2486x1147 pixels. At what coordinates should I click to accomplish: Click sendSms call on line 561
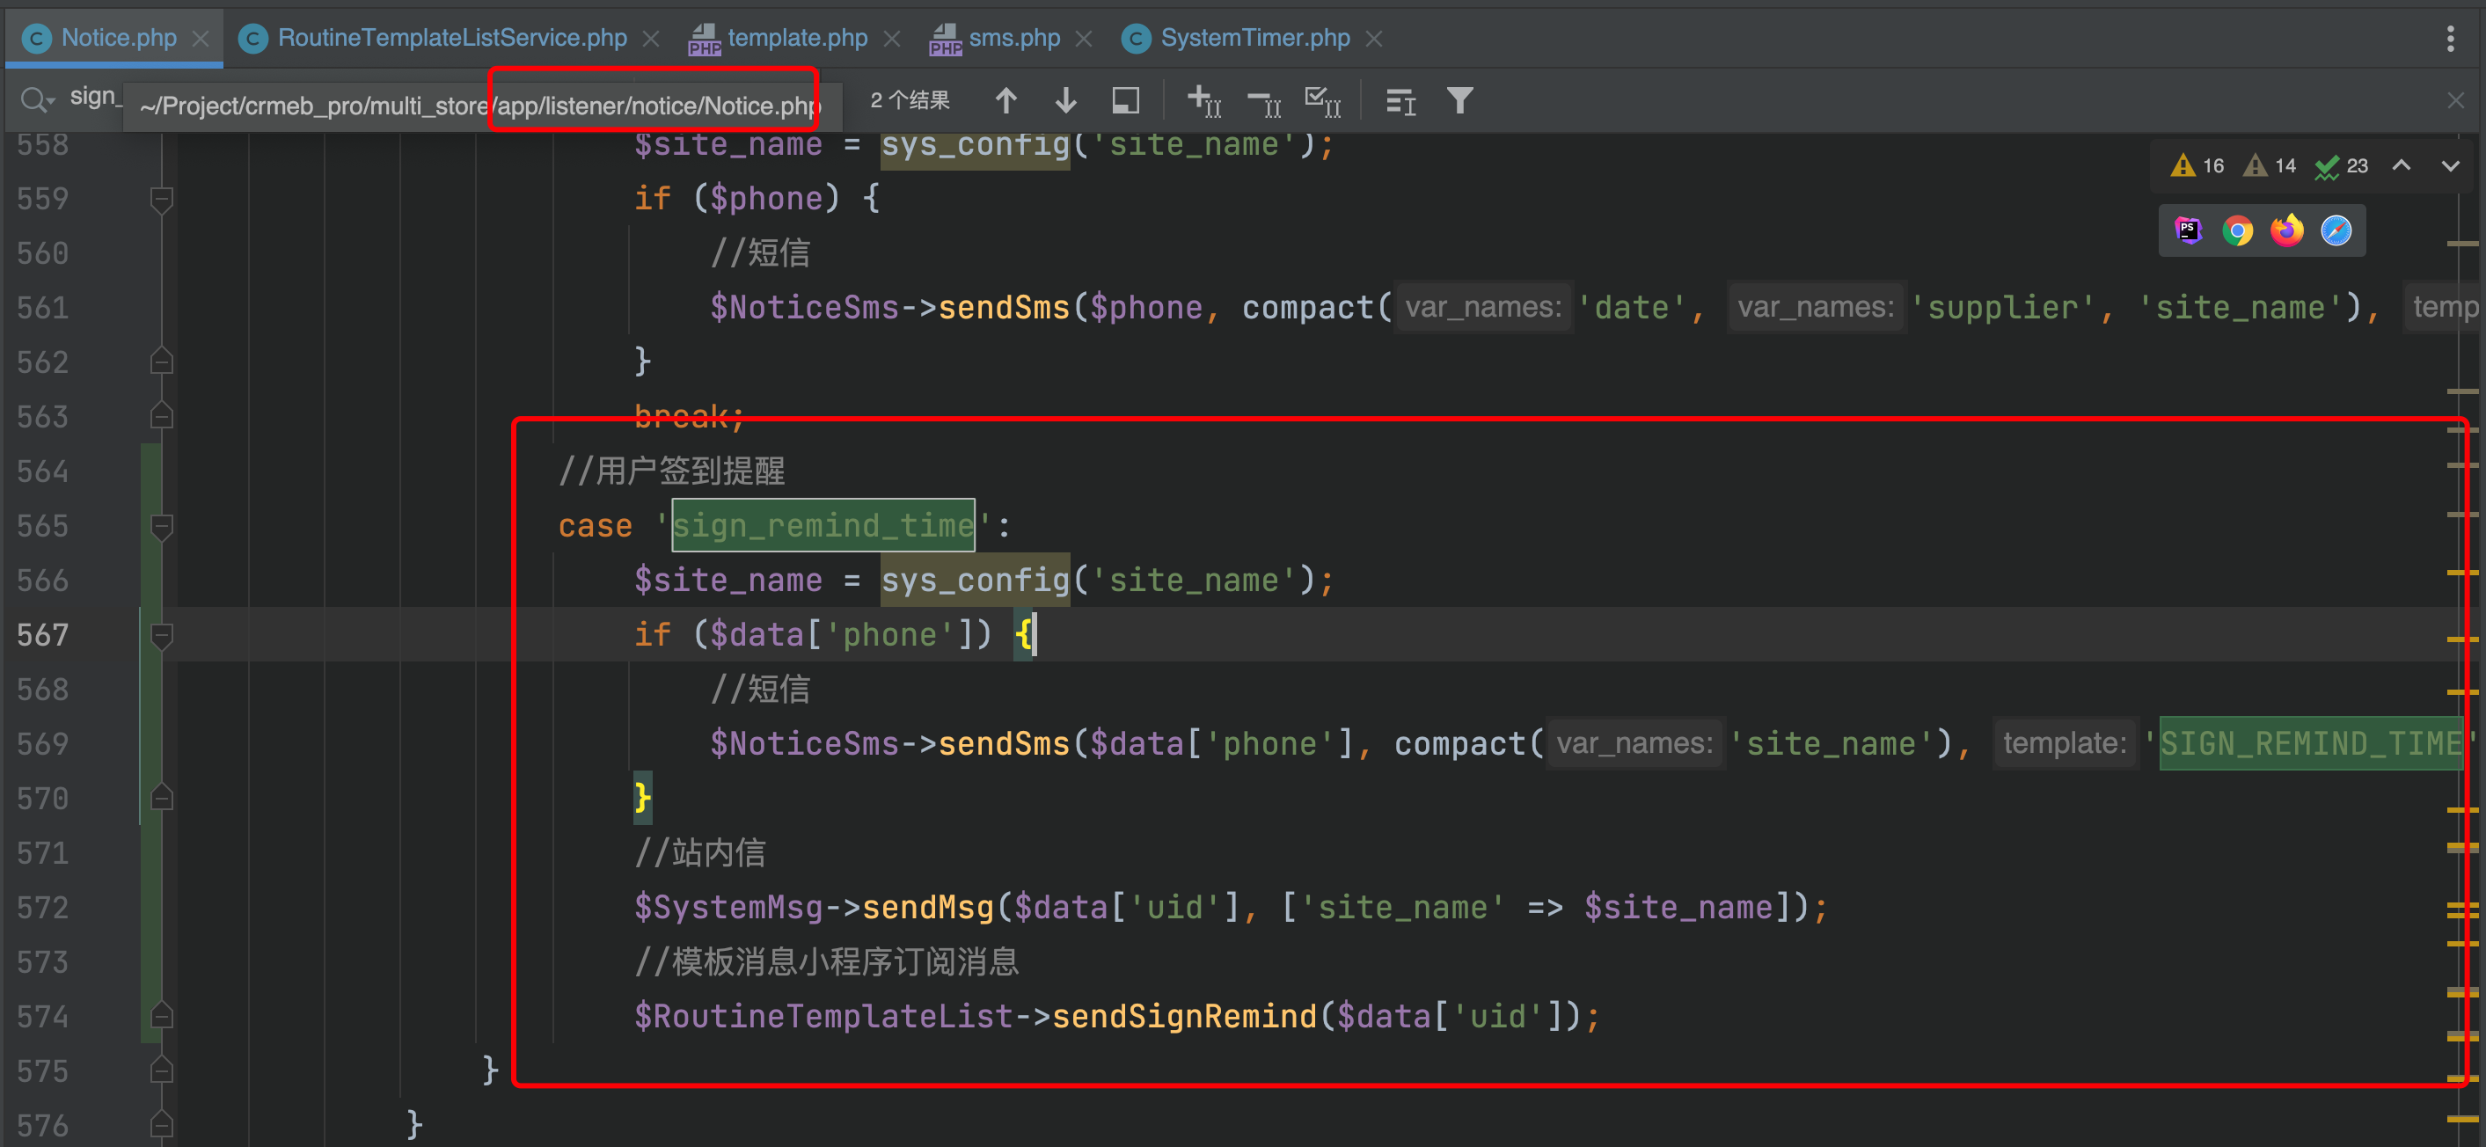pyautogui.click(x=1004, y=308)
